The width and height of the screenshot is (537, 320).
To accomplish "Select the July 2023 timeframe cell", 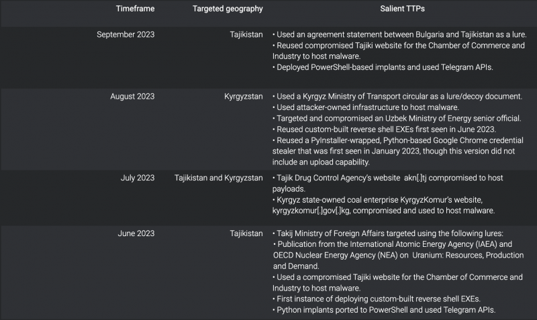I will (138, 178).
